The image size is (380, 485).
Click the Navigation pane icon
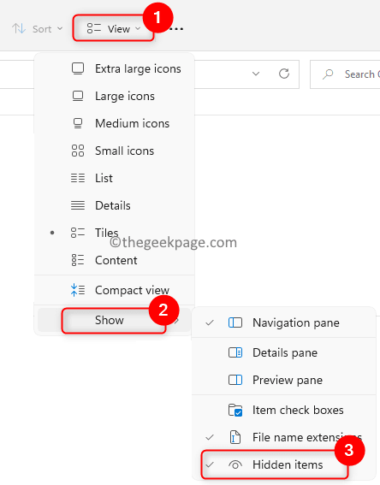[235, 322]
